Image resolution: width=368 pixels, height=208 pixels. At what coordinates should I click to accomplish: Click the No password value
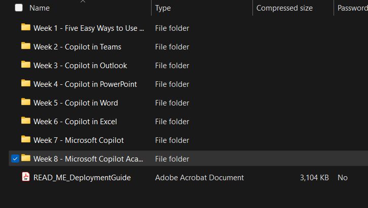(343, 178)
